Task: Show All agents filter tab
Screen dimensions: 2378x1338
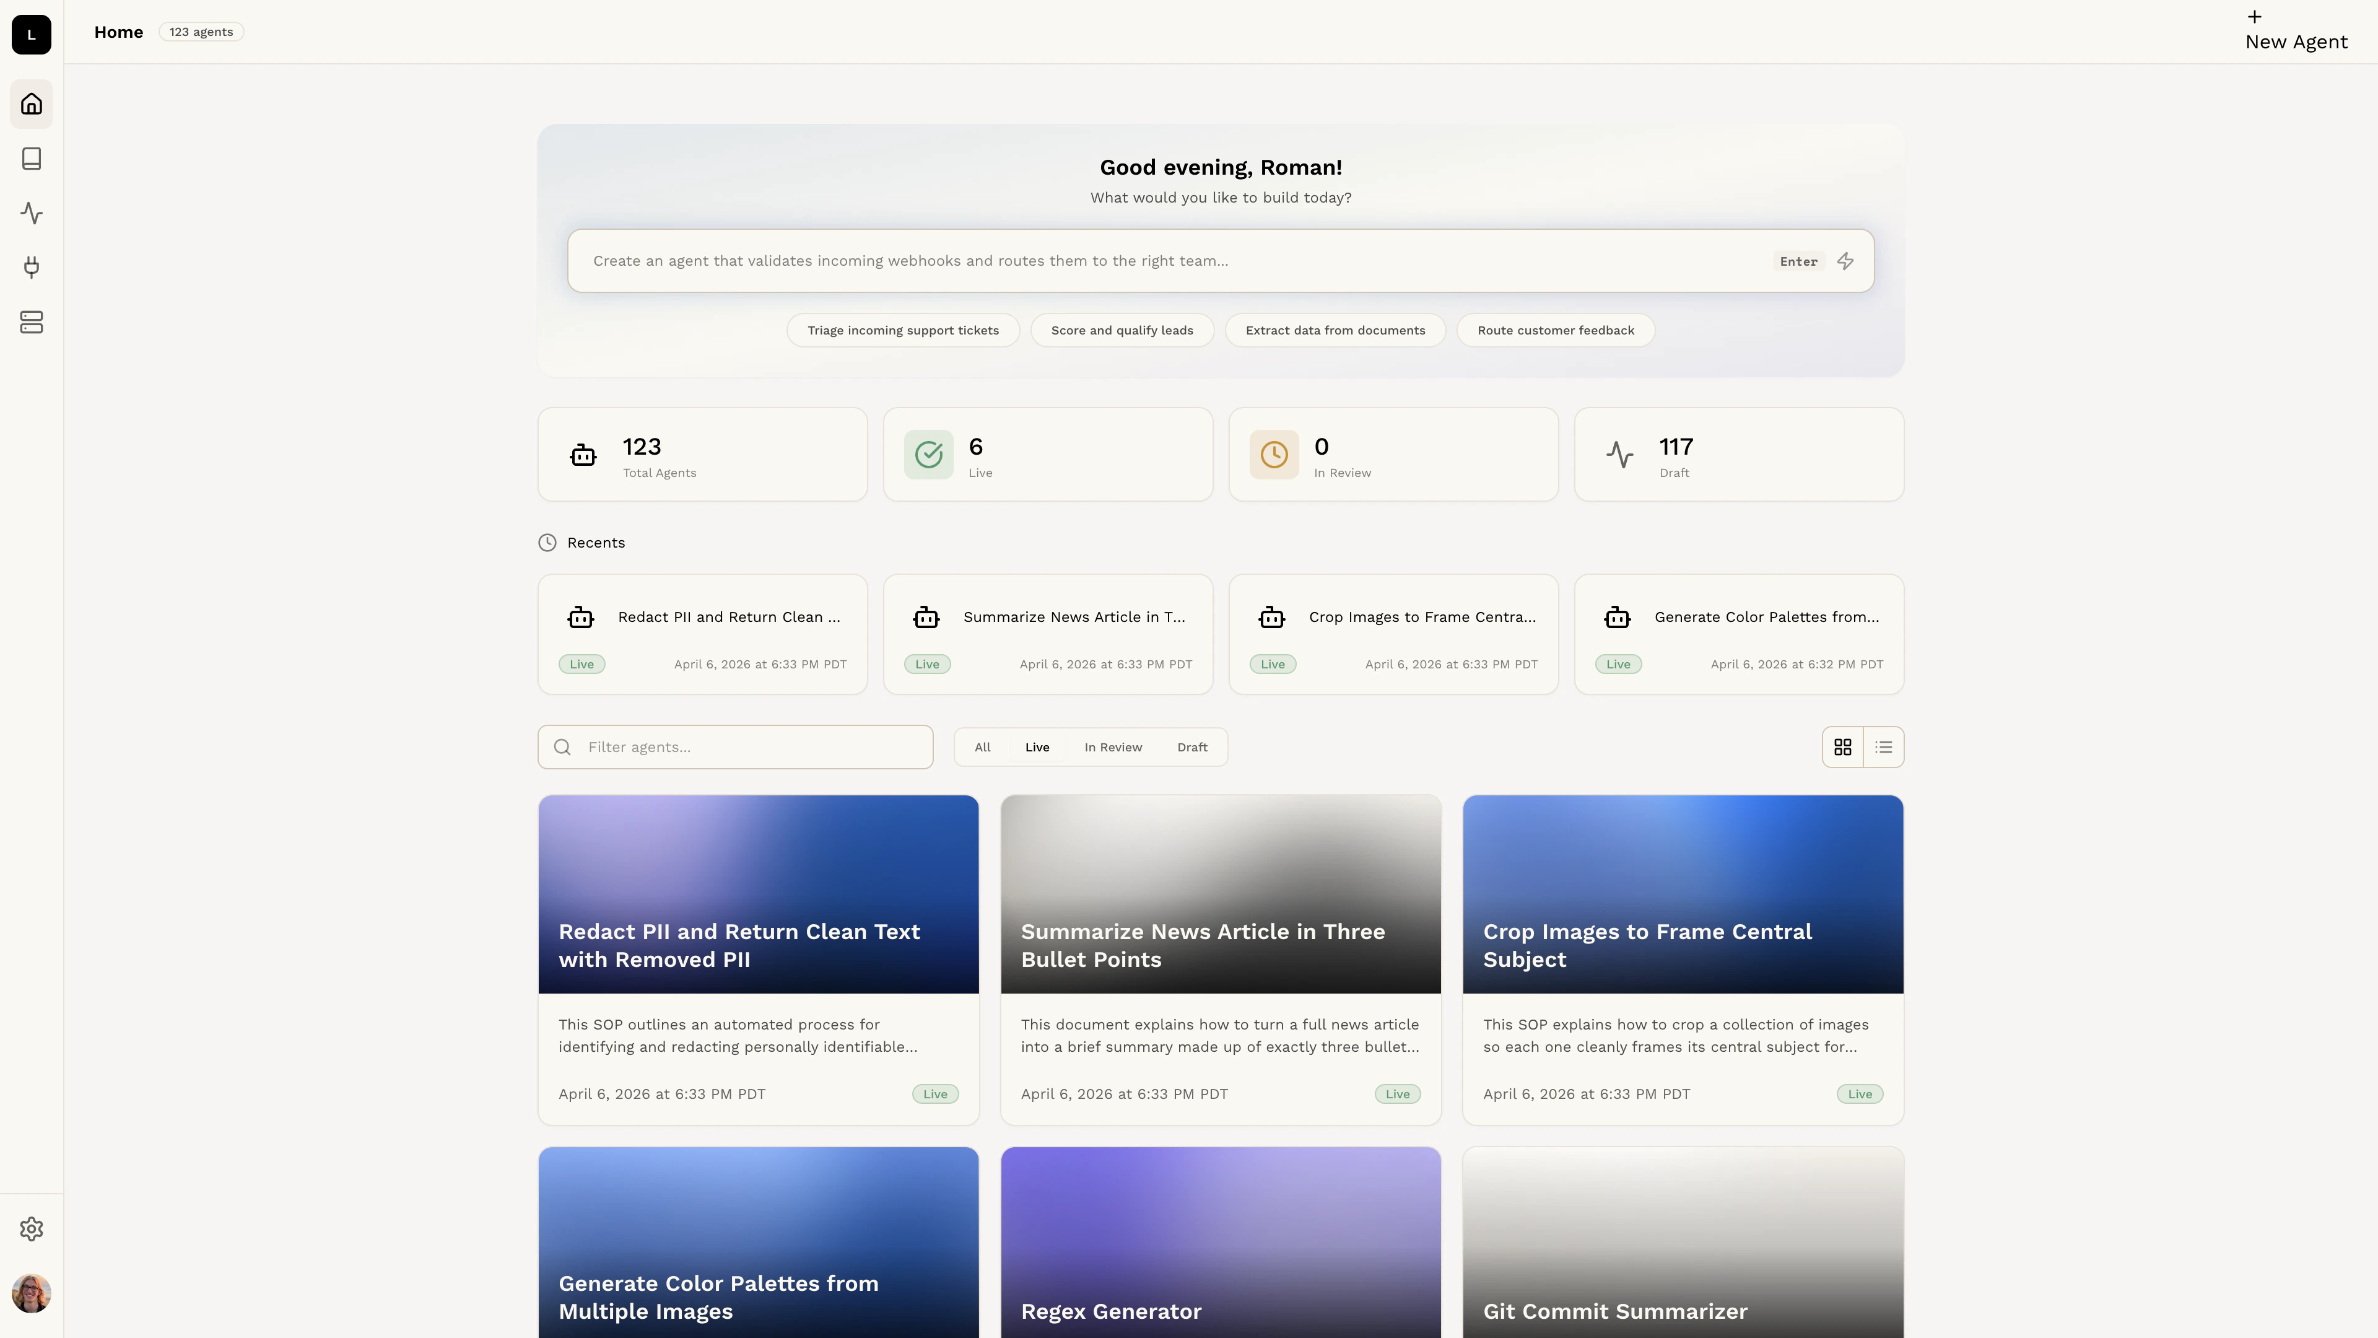Action: pos(982,747)
